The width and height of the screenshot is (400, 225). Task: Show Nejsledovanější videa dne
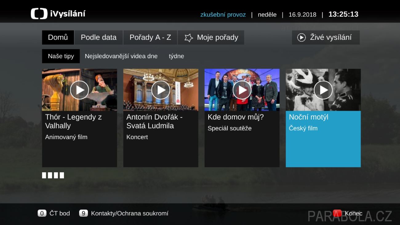coord(121,56)
